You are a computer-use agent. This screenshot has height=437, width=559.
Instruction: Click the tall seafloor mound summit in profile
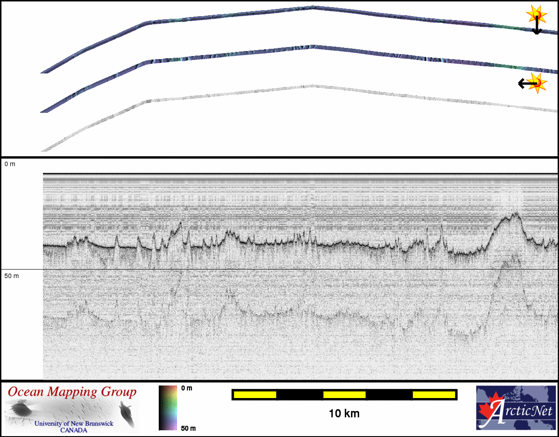pos(515,214)
